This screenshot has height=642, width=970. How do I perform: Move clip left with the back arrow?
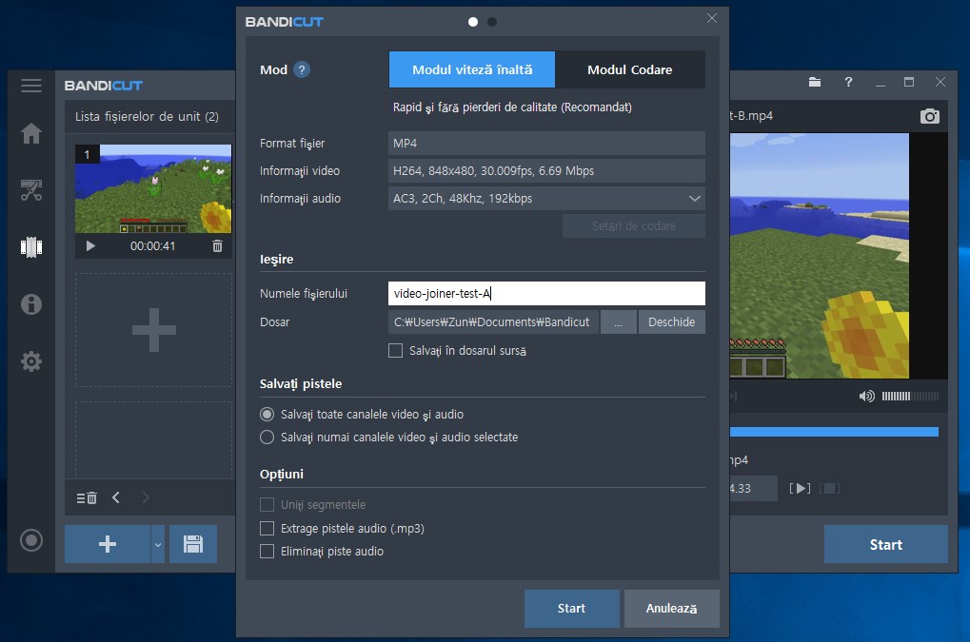(x=116, y=497)
